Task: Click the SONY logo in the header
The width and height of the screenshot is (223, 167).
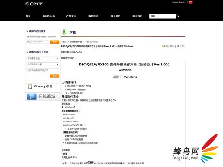Action: pos(34,4)
